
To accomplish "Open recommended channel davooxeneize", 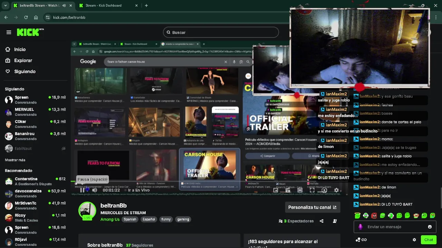I will click(x=35, y=193).
